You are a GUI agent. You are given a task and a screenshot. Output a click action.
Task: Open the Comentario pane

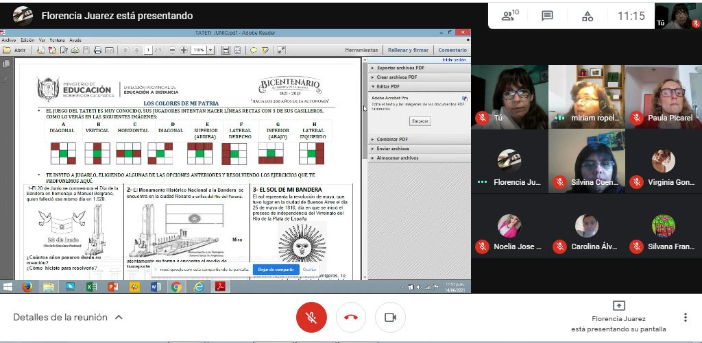(452, 51)
